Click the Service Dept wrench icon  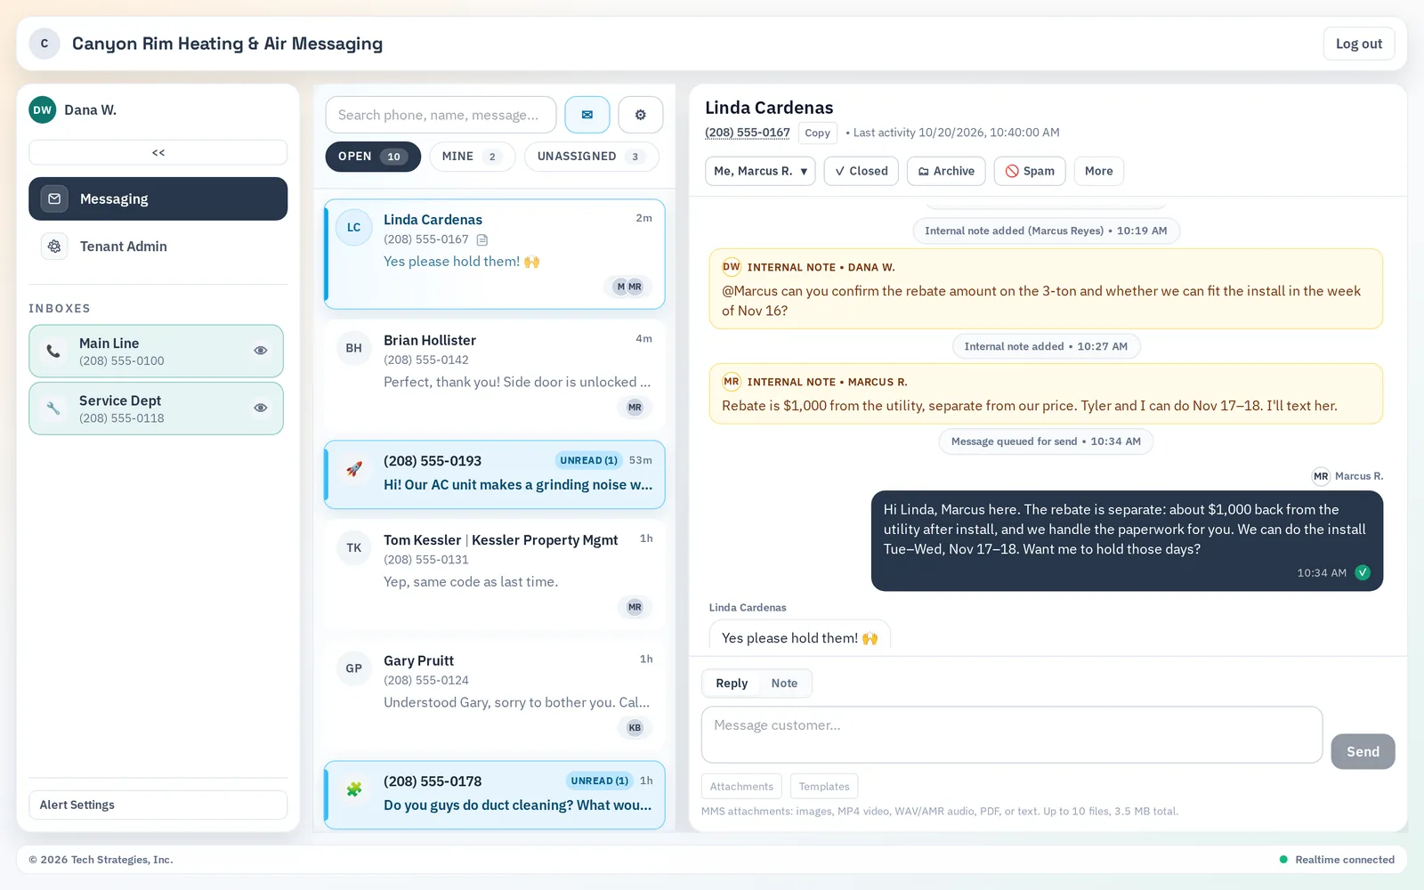click(x=53, y=409)
